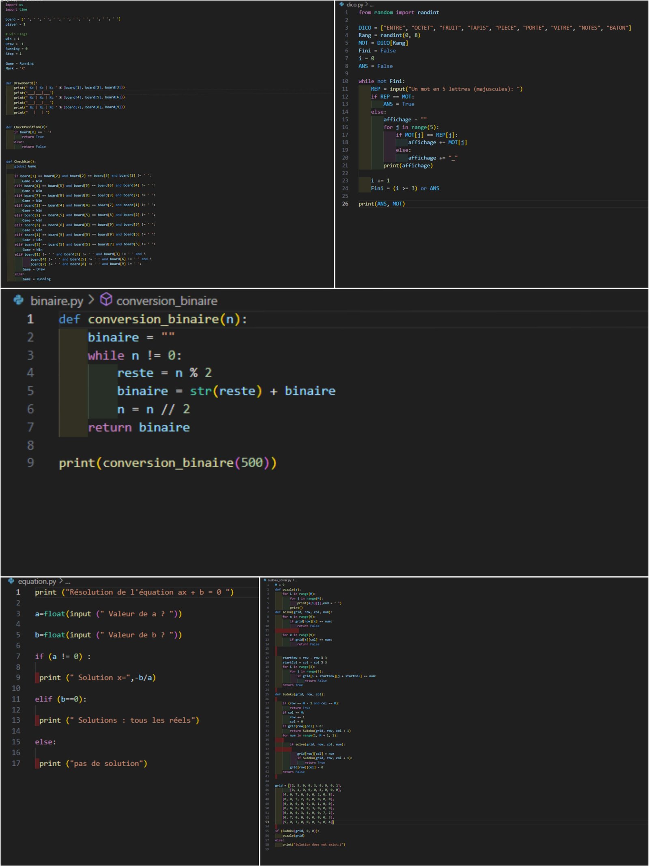This screenshot has height=866, width=649.
Task: Open the binaire.py breadcrumb item
Action: click(x=57, y=301)
